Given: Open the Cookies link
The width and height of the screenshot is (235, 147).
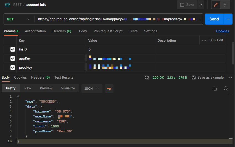Looking at the screenshot, I should point(223,31).
